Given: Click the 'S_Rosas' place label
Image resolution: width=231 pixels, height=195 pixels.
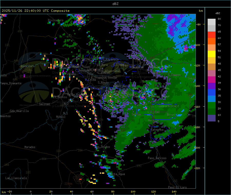Looking at the screenshot, I should (103, 83).
